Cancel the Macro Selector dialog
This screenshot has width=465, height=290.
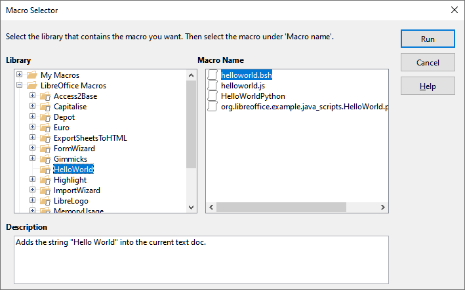[x=428, y=62]
